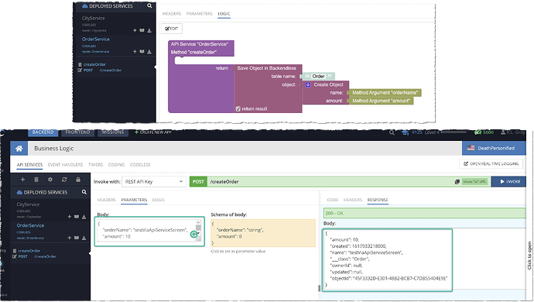Click the BACKEND button

[43, 132]
